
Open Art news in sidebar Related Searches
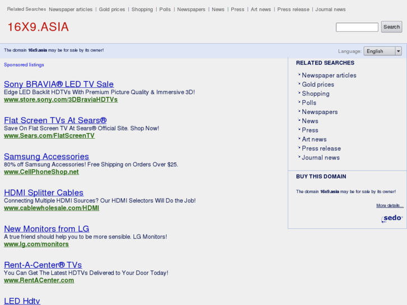[314, 139]
